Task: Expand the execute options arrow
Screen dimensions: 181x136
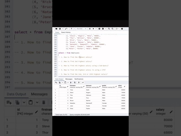Action: [96, 29]
